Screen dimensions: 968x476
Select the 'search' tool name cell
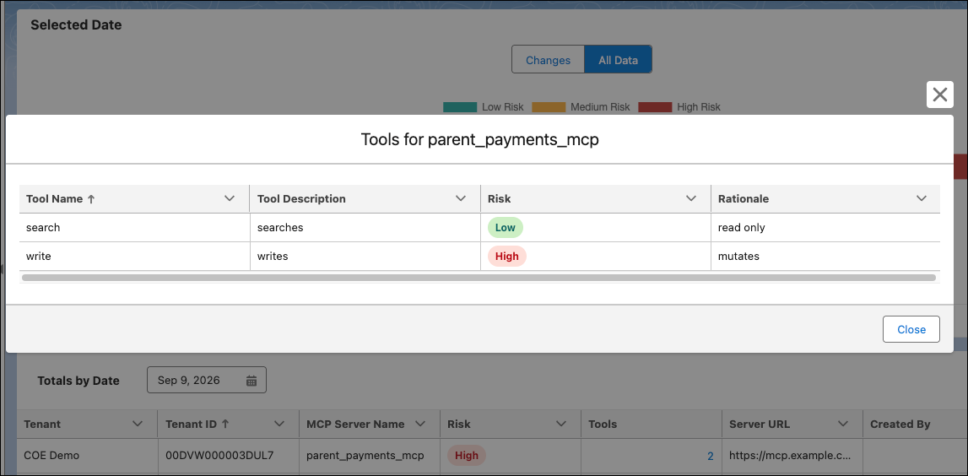click(134, 227)
